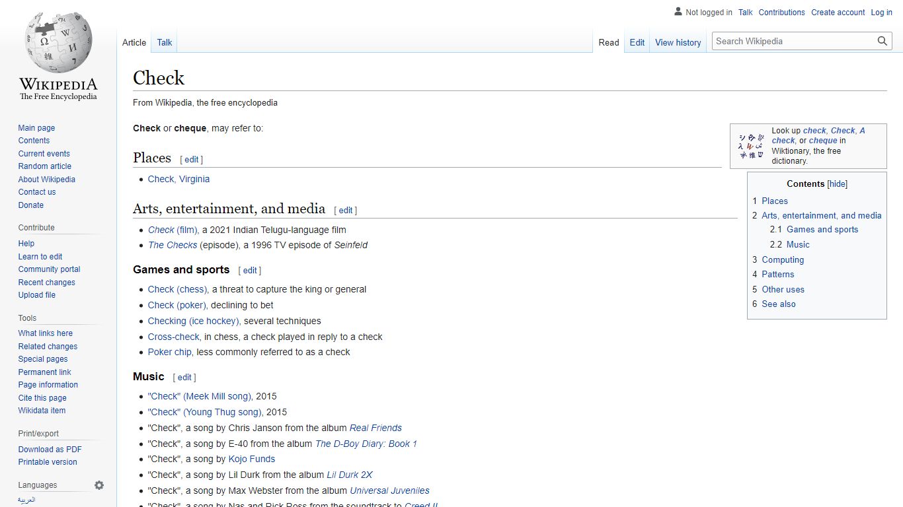The image size is (903, 507).
Task: Open The Checks episode link
Action: (x=173, y=245)
